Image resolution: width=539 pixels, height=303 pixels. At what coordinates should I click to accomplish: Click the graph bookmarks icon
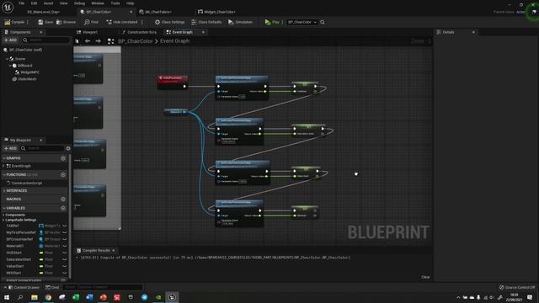[x=77, y=41]
